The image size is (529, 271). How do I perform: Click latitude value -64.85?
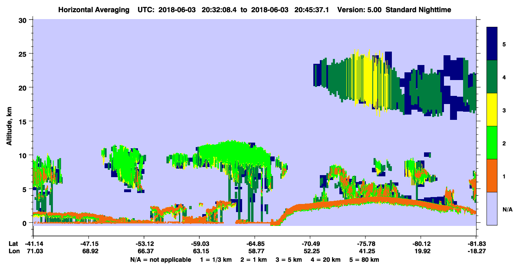coord(255,244)
